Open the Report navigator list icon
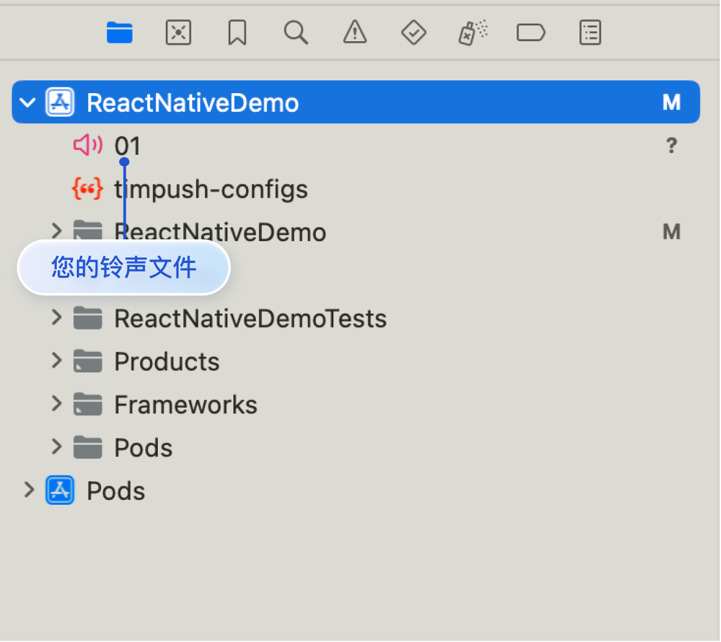This screenshot has height=642, width=721. [590, 33]
